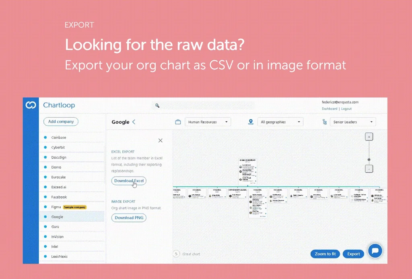
Task: Select DocuSign in the company list
Action: (x=72, y=157)
